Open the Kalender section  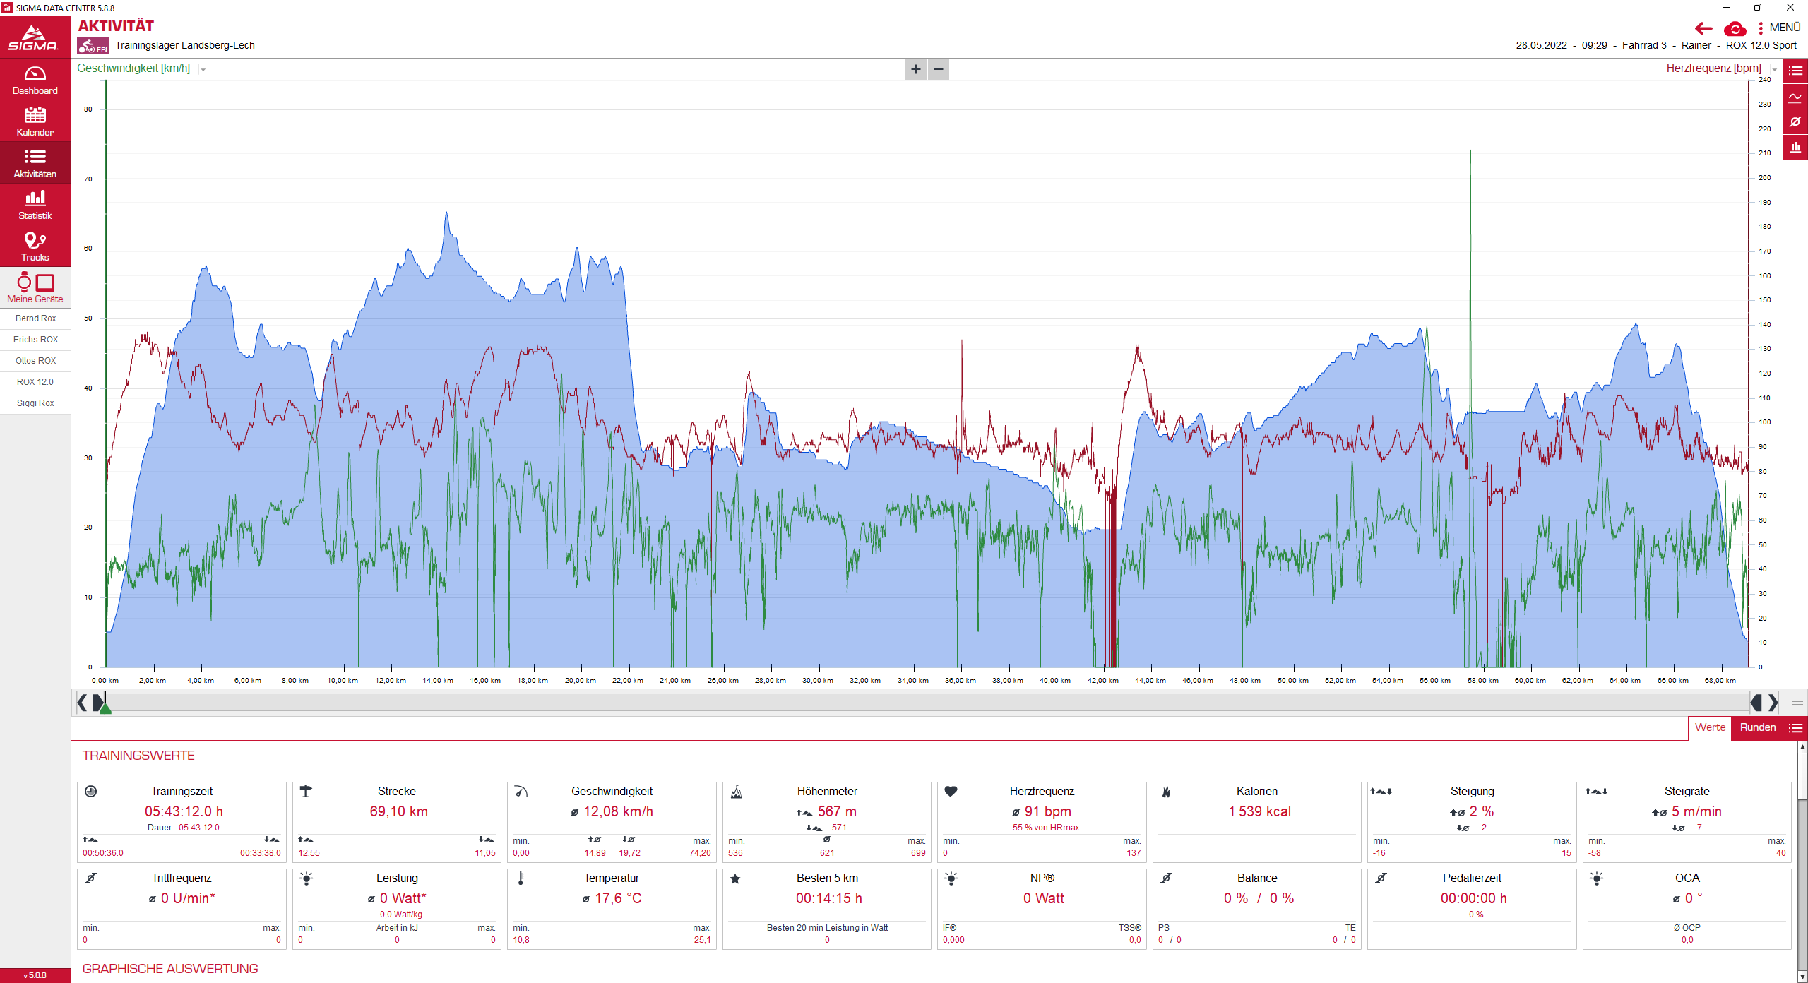pyautogui.click(x=35, y=121)
